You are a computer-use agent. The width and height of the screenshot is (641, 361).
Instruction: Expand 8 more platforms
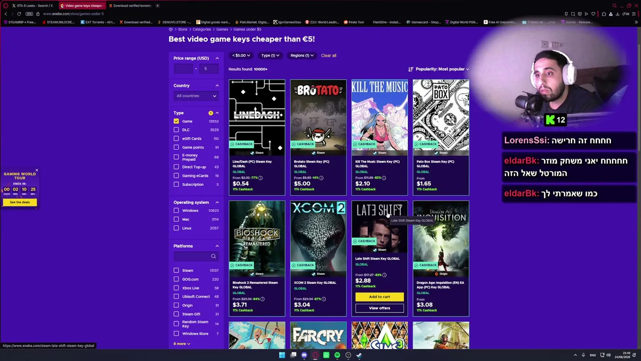[182, 344]
